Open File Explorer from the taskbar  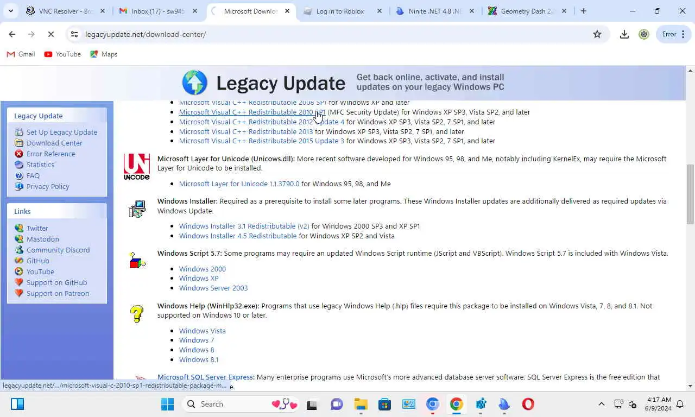[361, 404]
